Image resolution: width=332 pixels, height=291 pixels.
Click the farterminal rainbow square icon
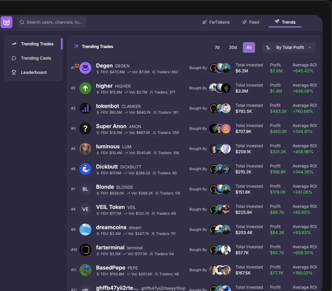click(85, 250)
